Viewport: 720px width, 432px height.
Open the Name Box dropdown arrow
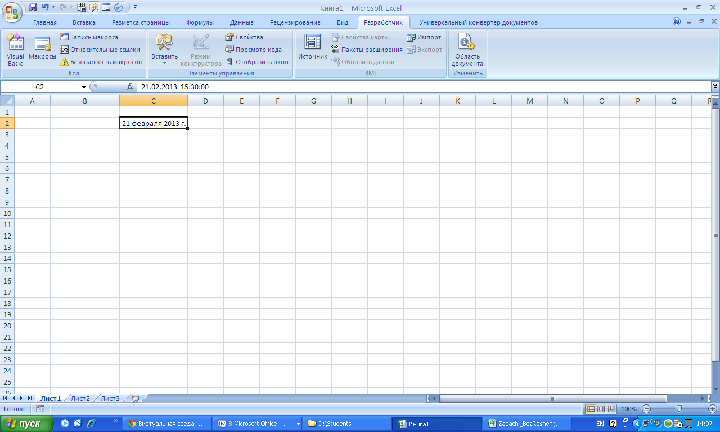pyautogui.click(x=84, y=87)
